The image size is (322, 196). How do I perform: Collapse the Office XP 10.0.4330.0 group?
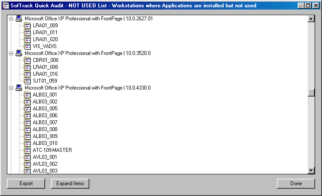pos(11,88)
